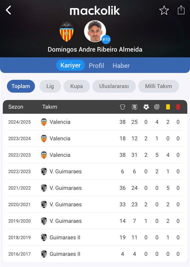Tap the Valencia club crest in header
The width and height of the screenshot is (190, 267).
[x=67, y=32]
